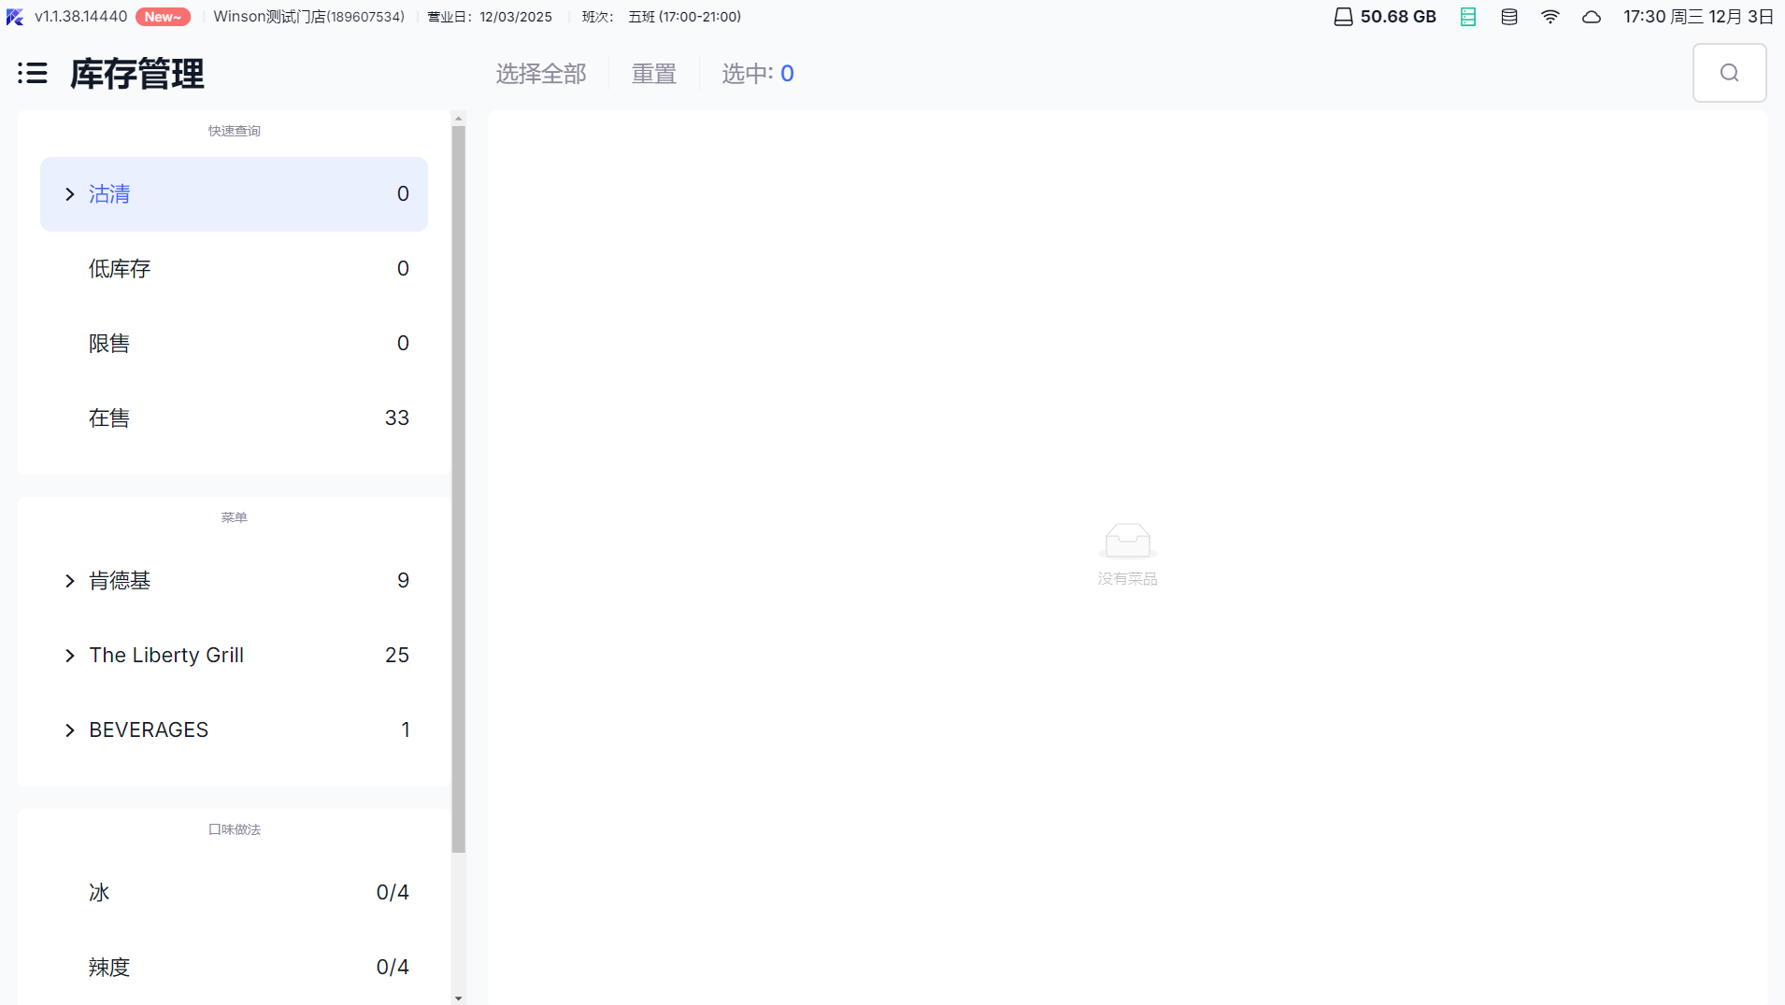Image resolution: width=1785 pixels, height=1005 pixels.
Task: Click the app logo icon
Action: coord(15,17)
